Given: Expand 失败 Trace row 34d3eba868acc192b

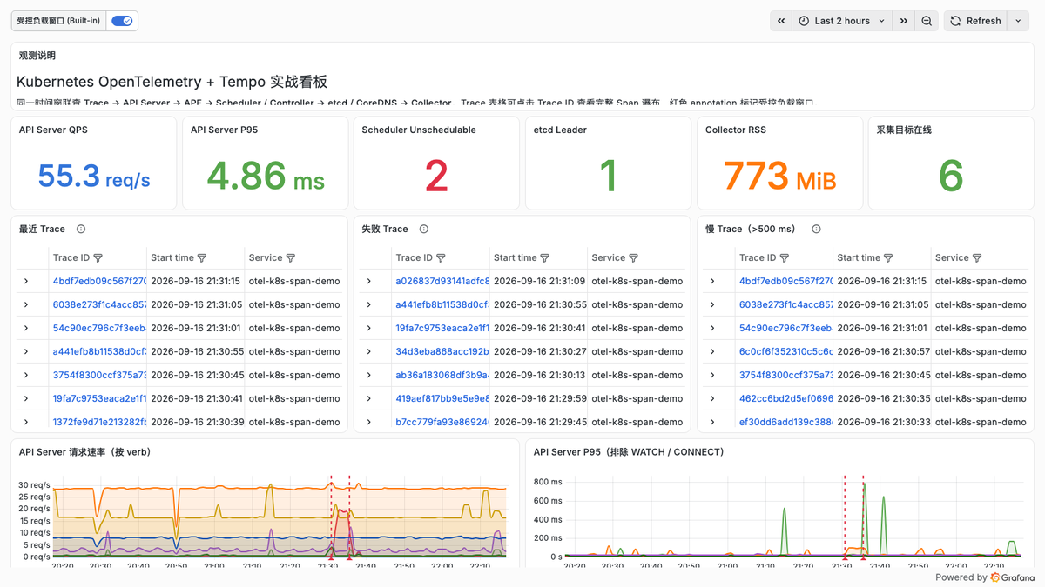Looking at the screenshot, I should pyautogui.click(x=369, y=352).
